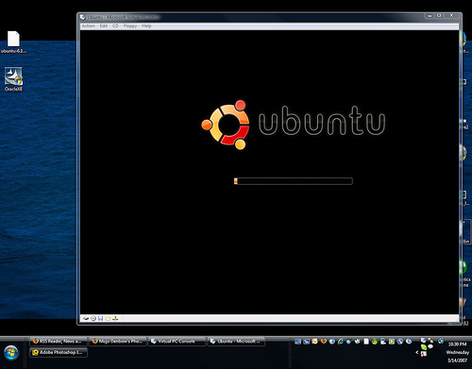Click the white document quick launch icon
472x369 pixels.
pos(366,342)
